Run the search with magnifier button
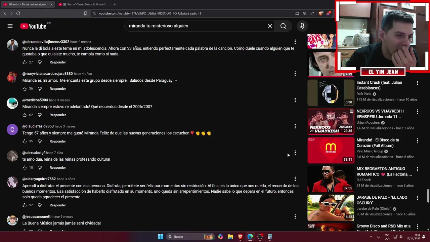Viewport: 430px width, 242px height. click(x=283, y=26)
